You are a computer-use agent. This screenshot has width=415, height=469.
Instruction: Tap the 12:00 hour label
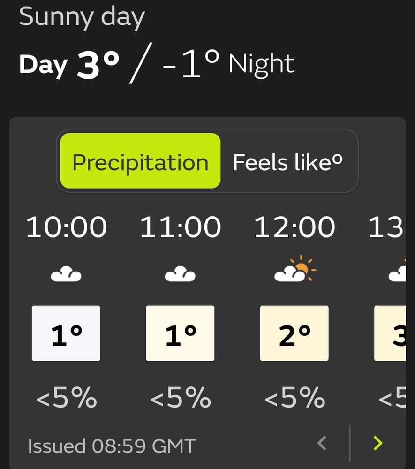295,227
